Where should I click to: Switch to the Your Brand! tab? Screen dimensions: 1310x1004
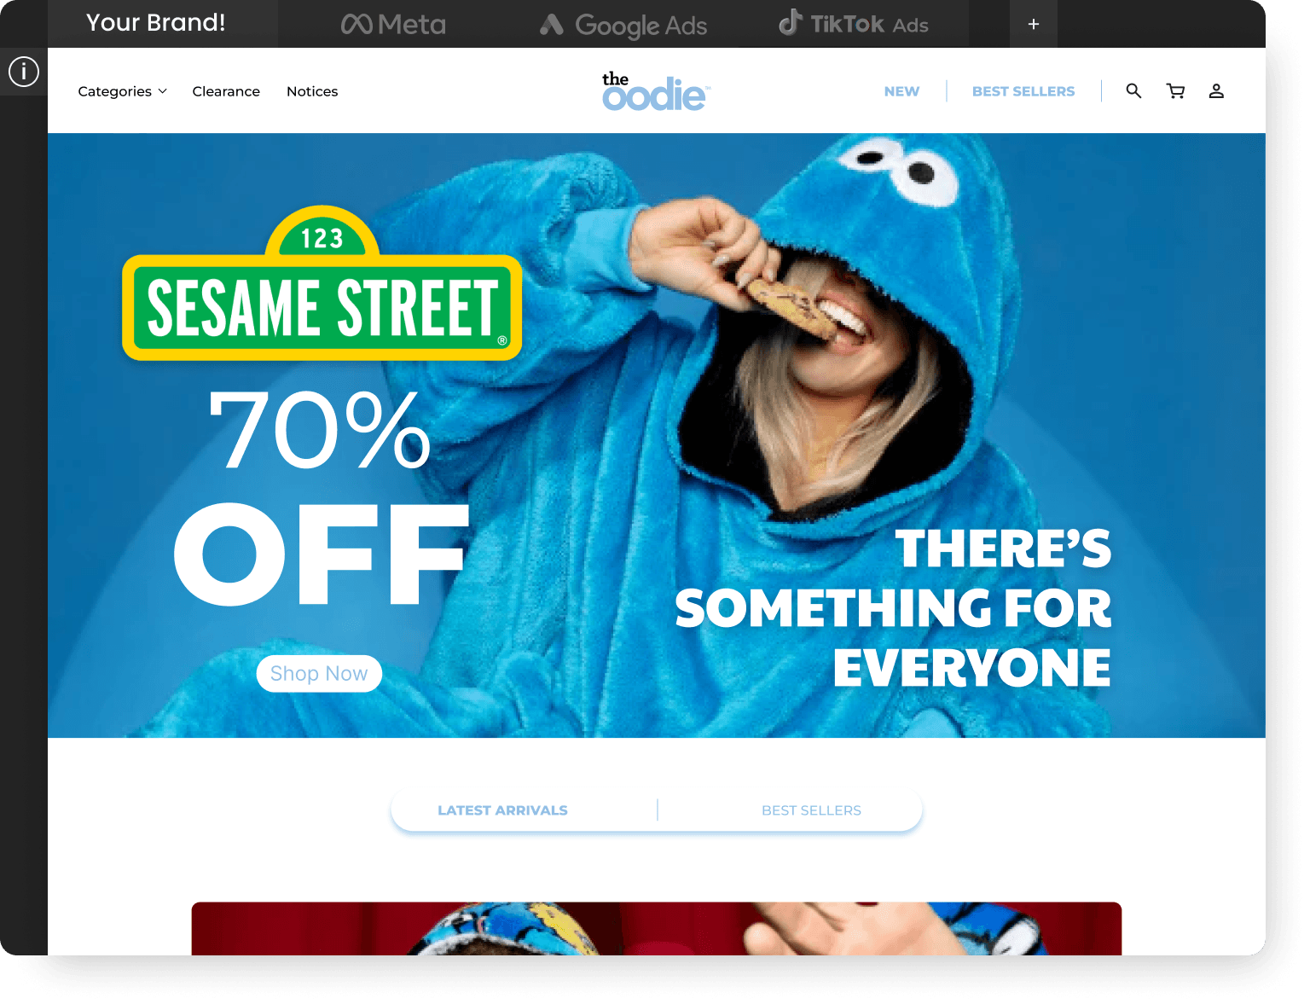(x=156, y=23)
